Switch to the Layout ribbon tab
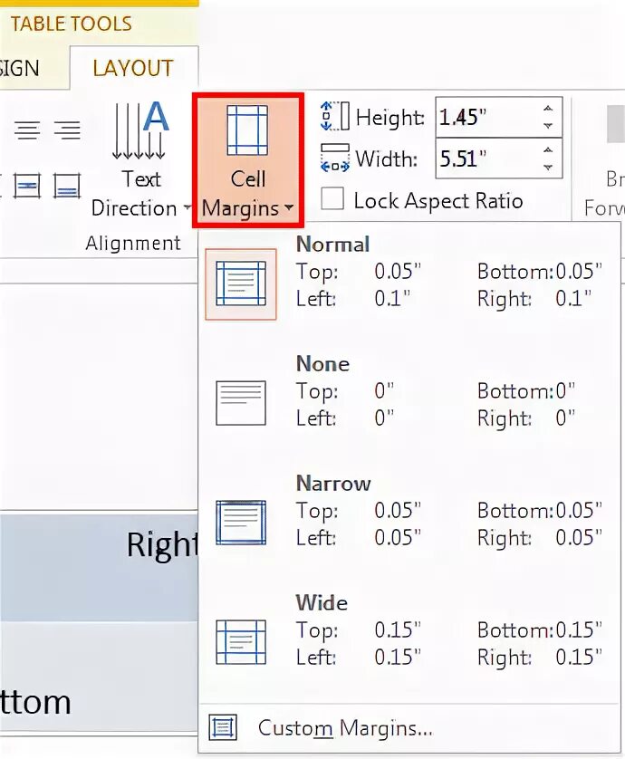 coord(133,69)
